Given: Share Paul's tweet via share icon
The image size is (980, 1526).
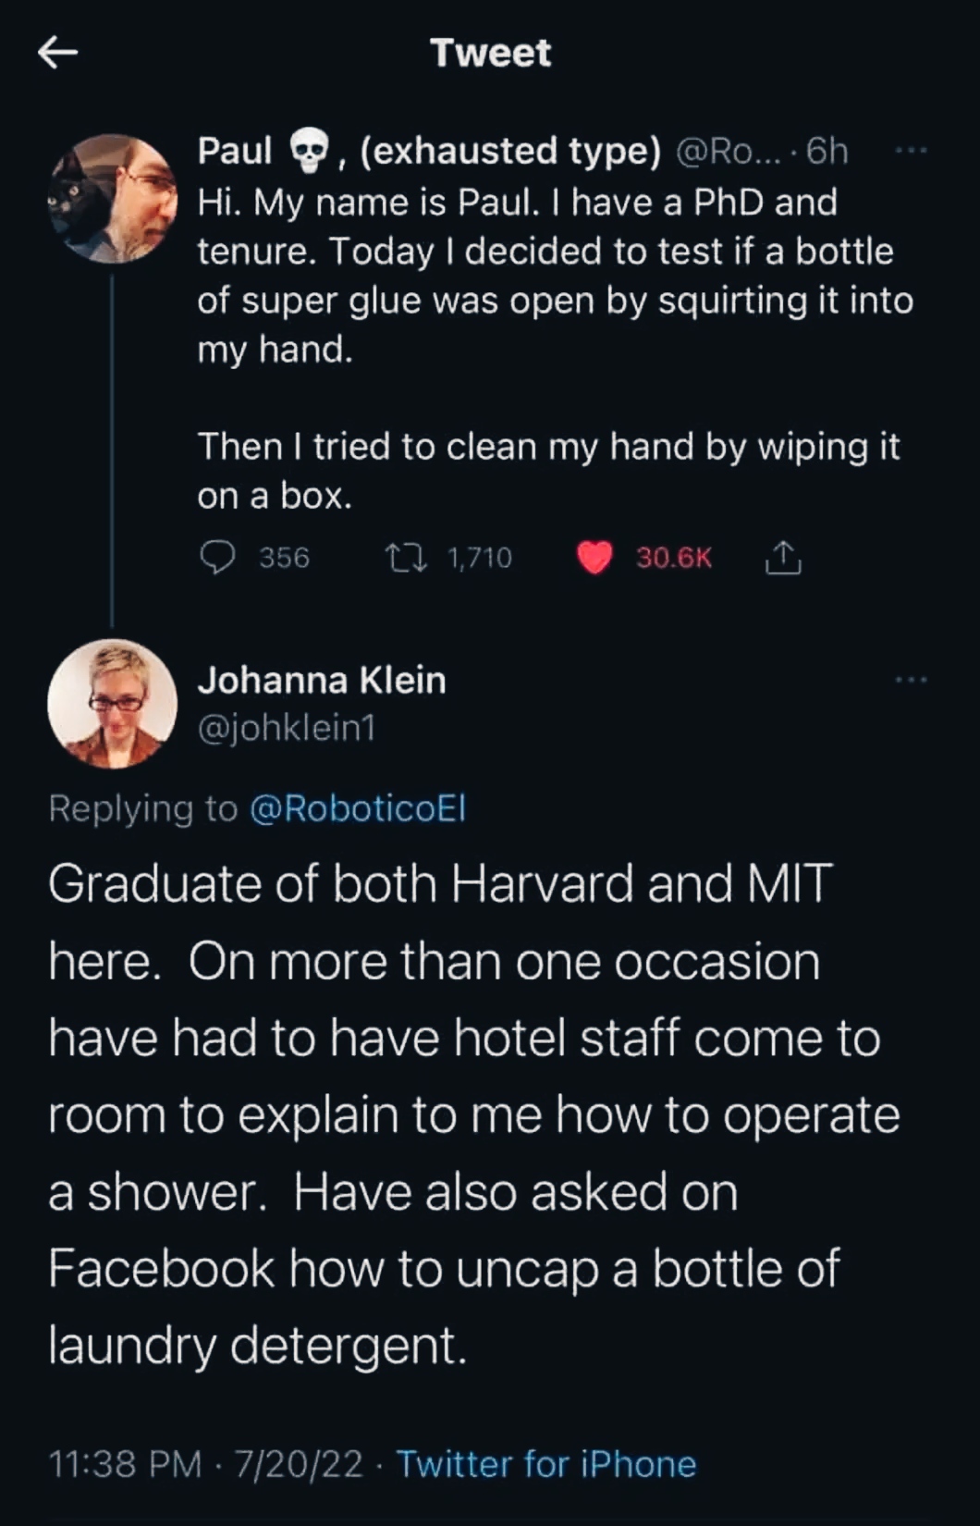Looking at the screenshot, I should [x=782, y=557].
